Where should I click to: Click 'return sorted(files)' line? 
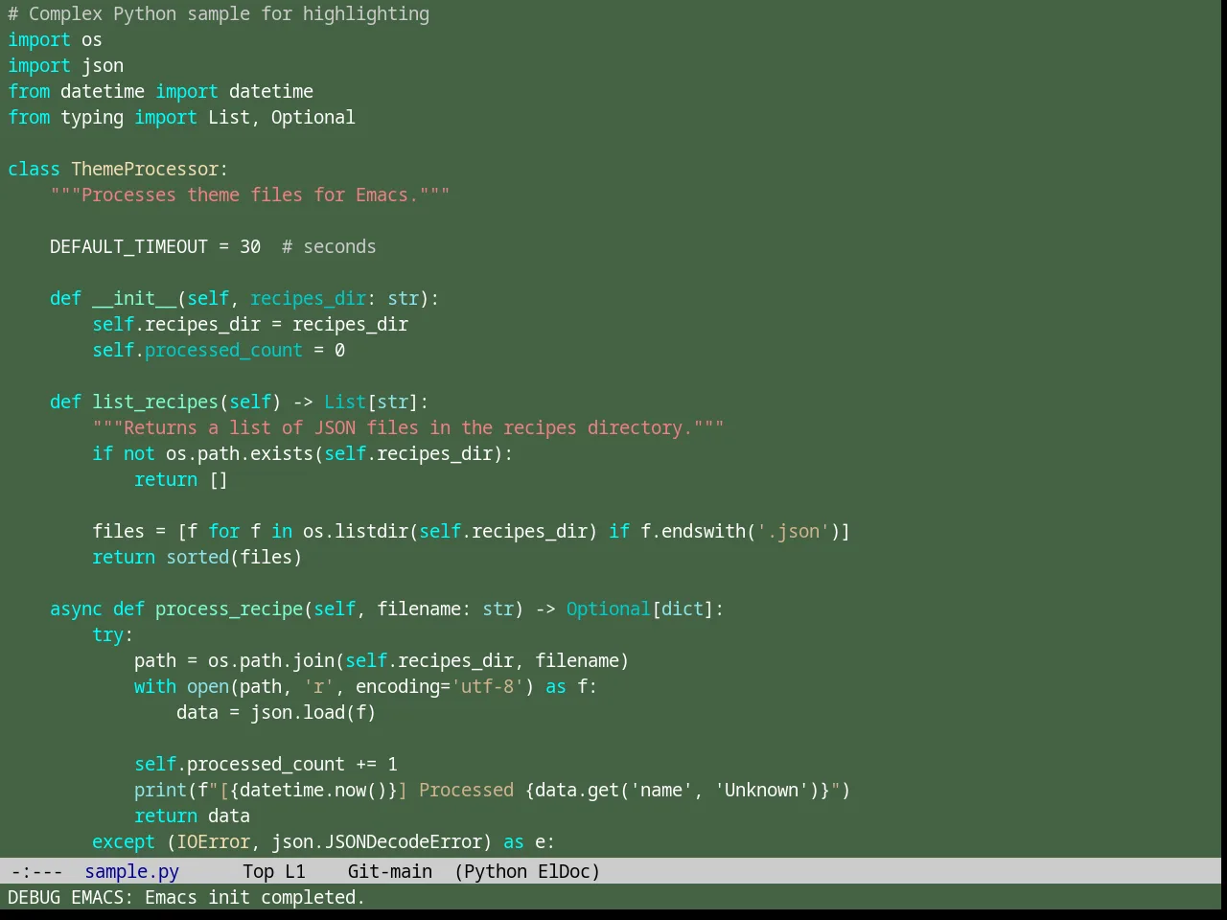point(197,557)
